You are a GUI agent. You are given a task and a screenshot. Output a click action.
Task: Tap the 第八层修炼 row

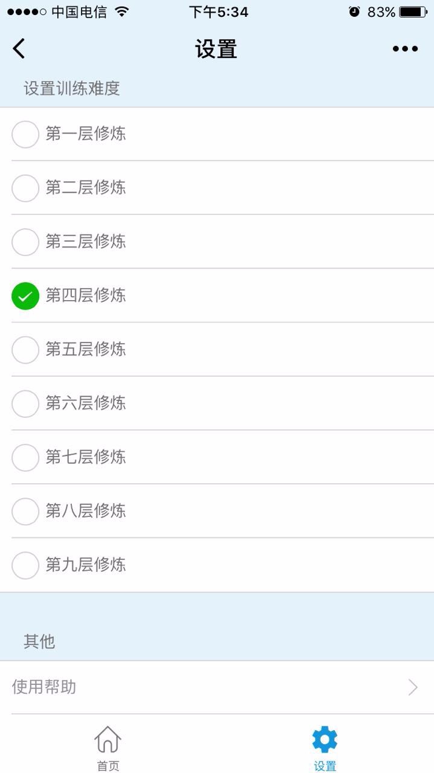tap(217, 511)
